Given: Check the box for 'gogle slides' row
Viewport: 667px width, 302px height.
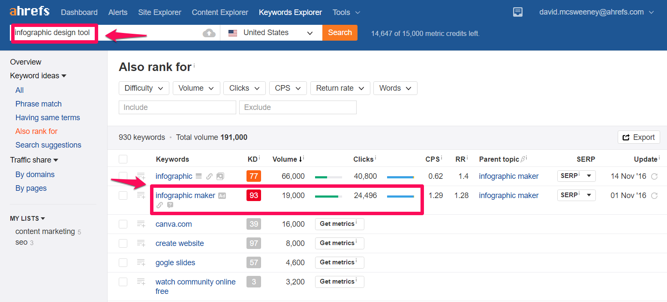Looking at the screenshot, I should (123, 263).
